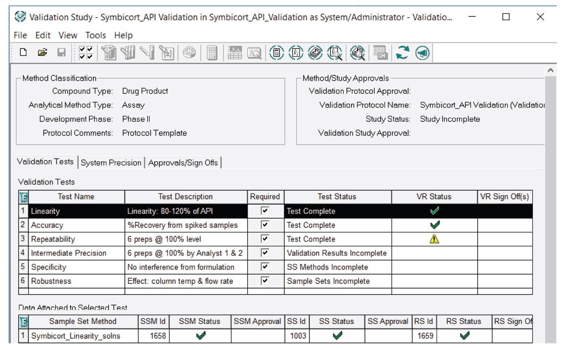Uncheck Required on the Specificity row

tap(265, 267)
